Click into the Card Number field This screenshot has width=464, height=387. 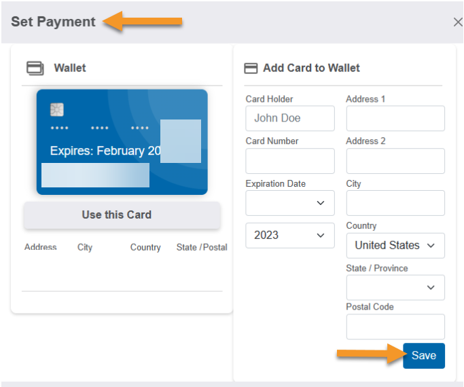click(290, 161)
